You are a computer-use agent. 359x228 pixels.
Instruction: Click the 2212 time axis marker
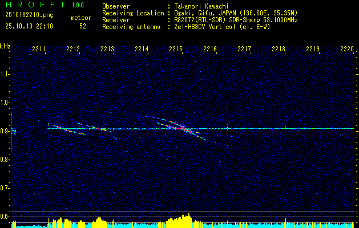73,49
